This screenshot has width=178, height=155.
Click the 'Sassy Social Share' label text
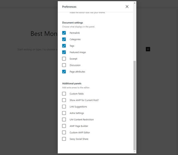pos(79,139)
